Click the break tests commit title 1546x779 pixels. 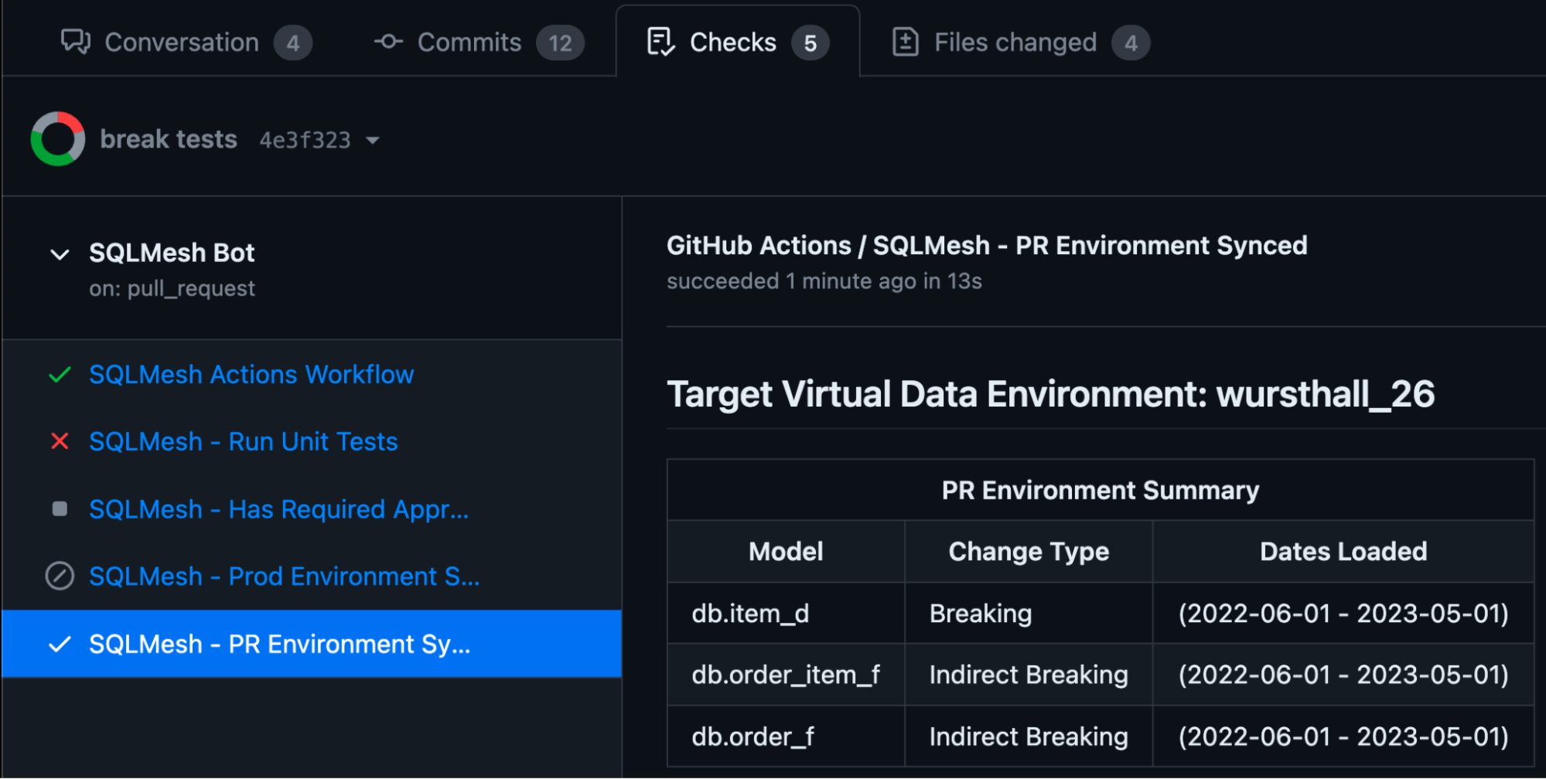point(169,140)
